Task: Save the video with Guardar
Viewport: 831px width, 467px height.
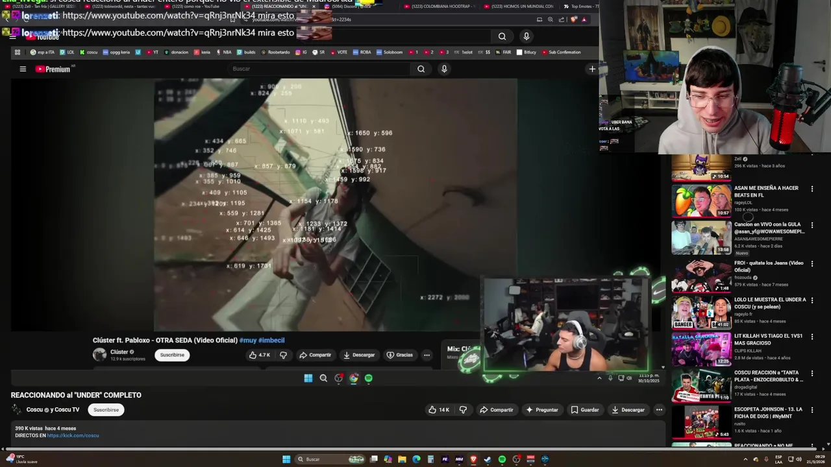Action: click(x=584, y=410)
